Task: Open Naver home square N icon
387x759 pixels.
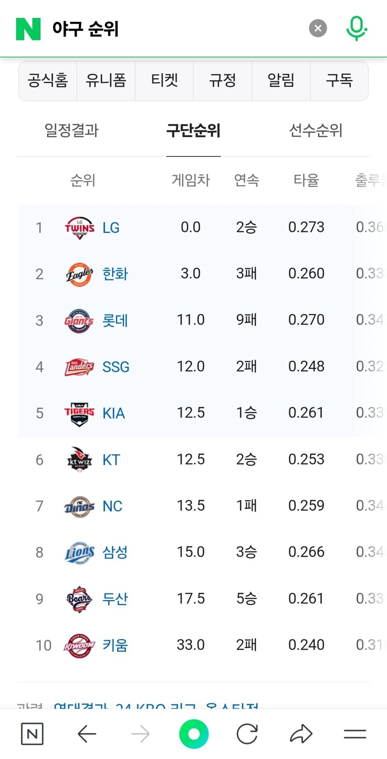Action: point(32,734)
